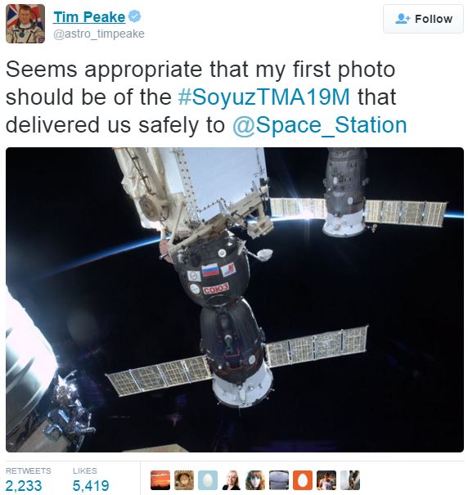Open the @Space_Station mention
Screen dimensions: 468x495
[x=320, y=125]
